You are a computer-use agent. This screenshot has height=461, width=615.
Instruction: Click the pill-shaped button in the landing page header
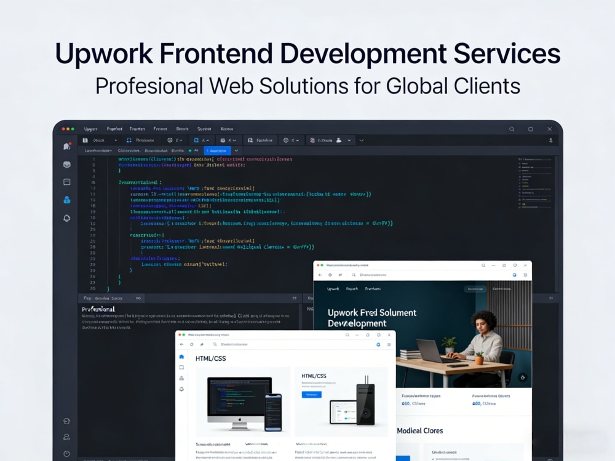coord(475,289)
